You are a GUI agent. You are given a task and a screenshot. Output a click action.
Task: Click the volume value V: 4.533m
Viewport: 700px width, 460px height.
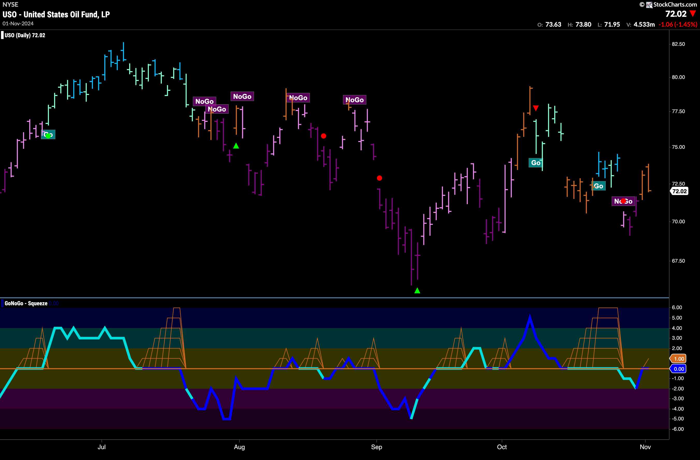tap(641, 24)
